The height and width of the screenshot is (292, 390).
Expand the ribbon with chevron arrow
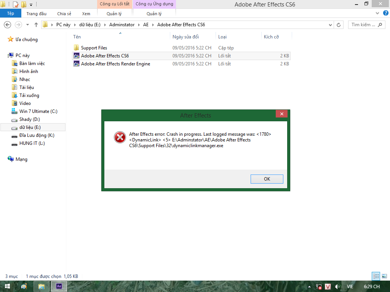[x=377, y=13]
